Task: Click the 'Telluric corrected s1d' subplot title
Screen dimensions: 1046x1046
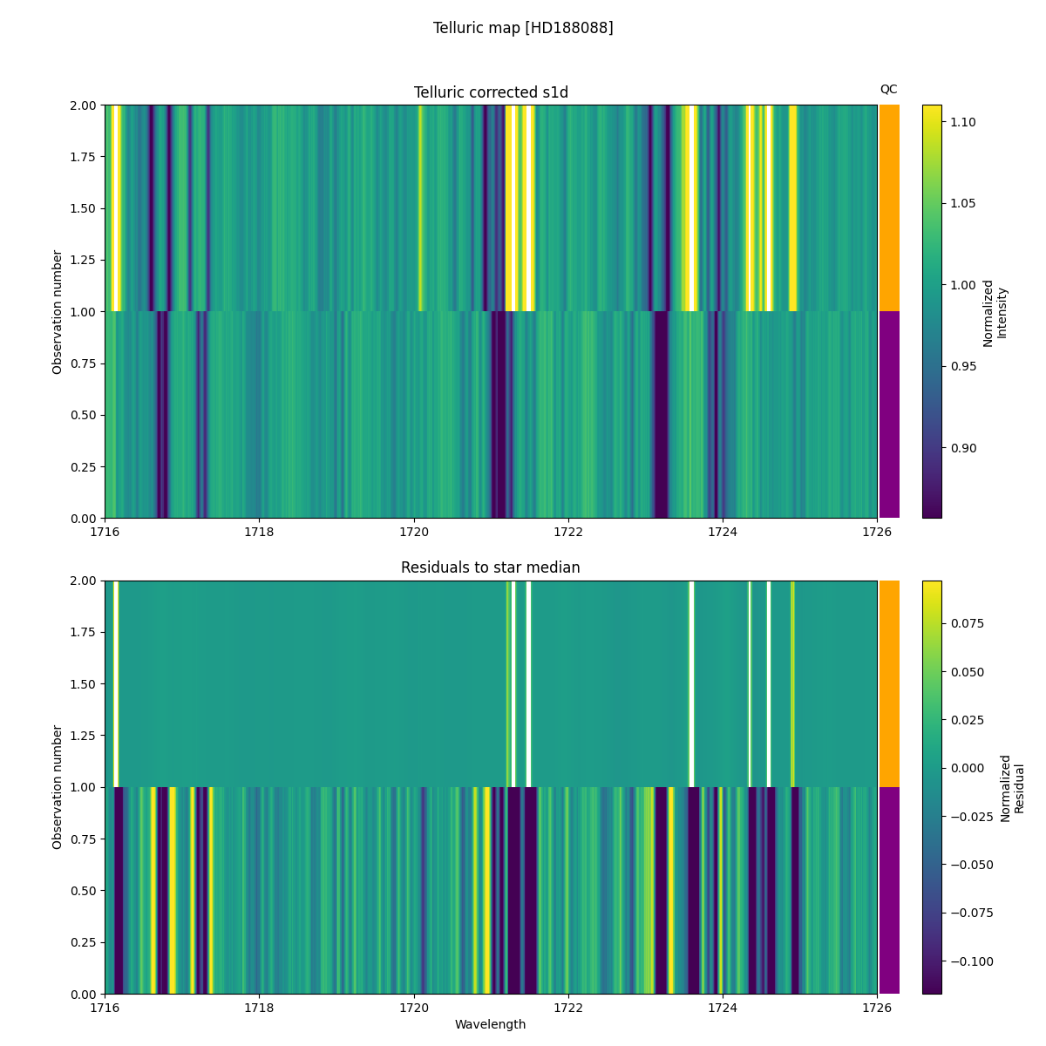Action: pos(491,92)
